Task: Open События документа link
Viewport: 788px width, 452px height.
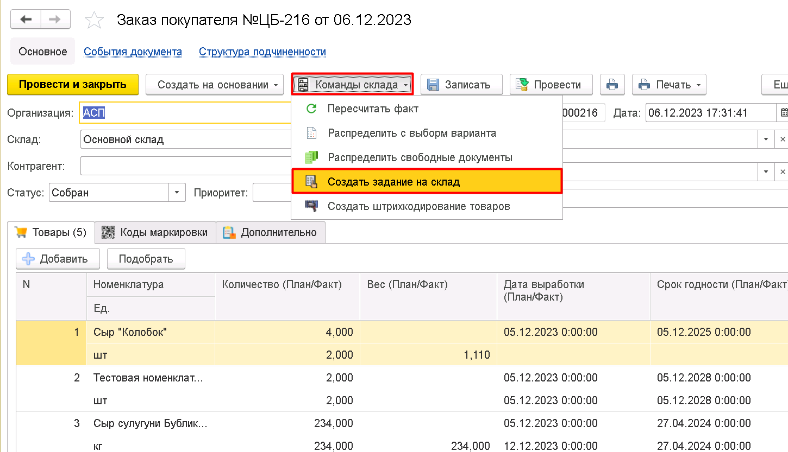Action: point(133,52)
